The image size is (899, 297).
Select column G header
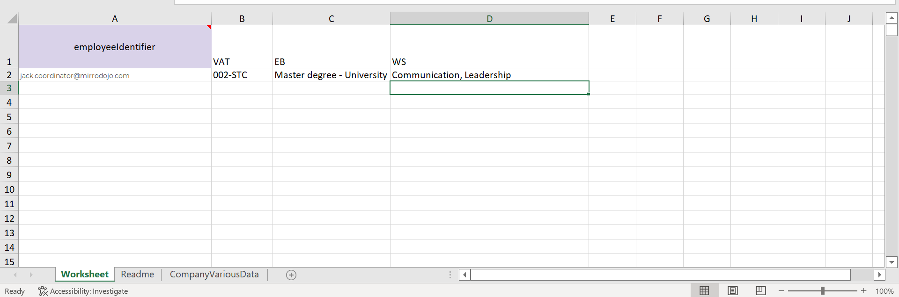[707, 19]
